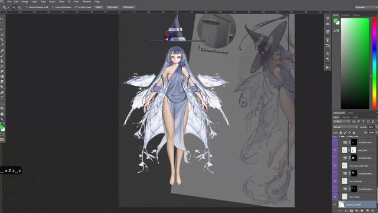
Task: Select the Zoom tool in the toolbox
Action: coord(2,119)
